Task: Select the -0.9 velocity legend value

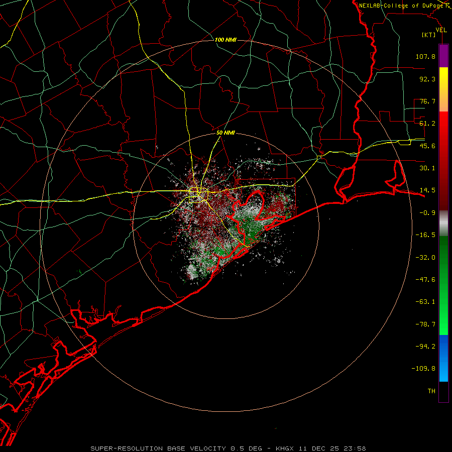Action: 427,213
